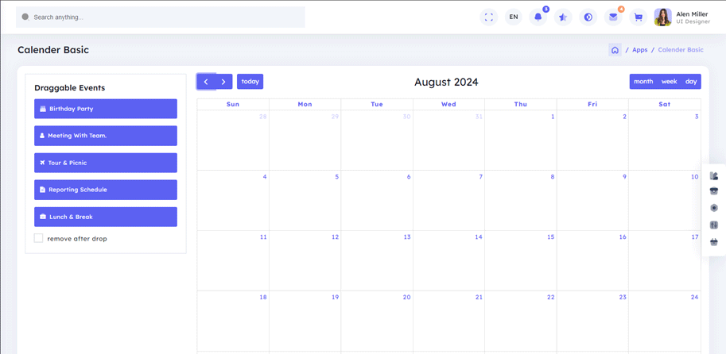
Task: Click the basket icon in right sidebar
Action: [714, 242]
